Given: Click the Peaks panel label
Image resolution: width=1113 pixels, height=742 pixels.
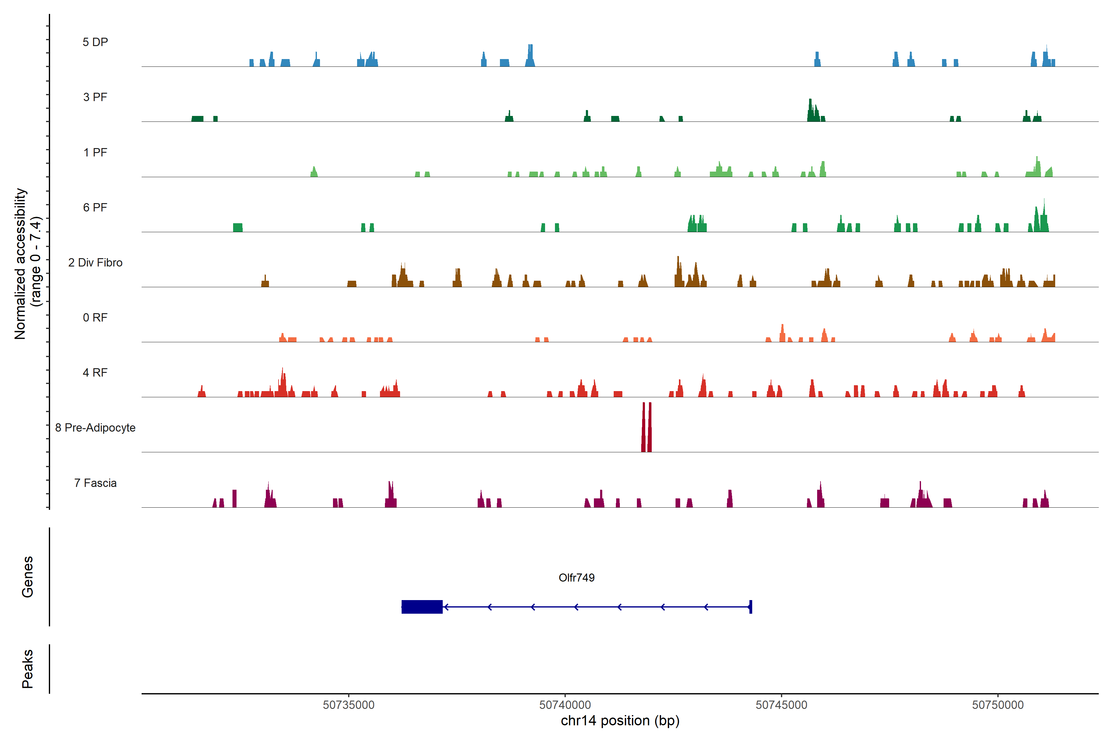Looking at the screenshot, I should click(28, 669).
